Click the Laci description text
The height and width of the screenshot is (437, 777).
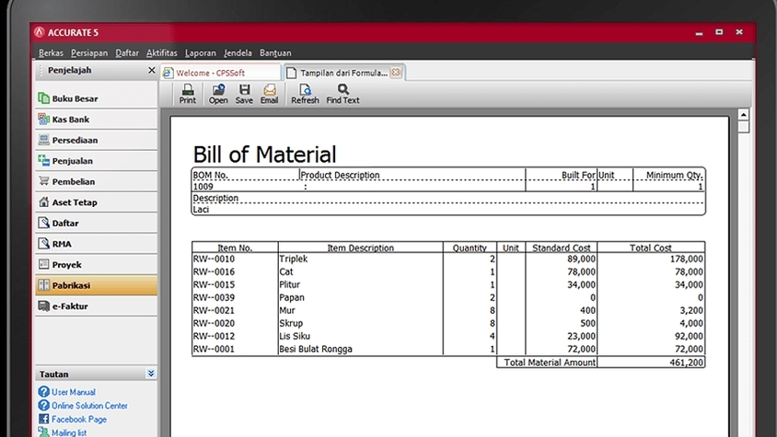(x=201, y=210)
